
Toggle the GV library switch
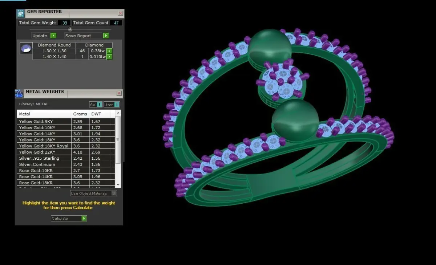coord(96,105)
